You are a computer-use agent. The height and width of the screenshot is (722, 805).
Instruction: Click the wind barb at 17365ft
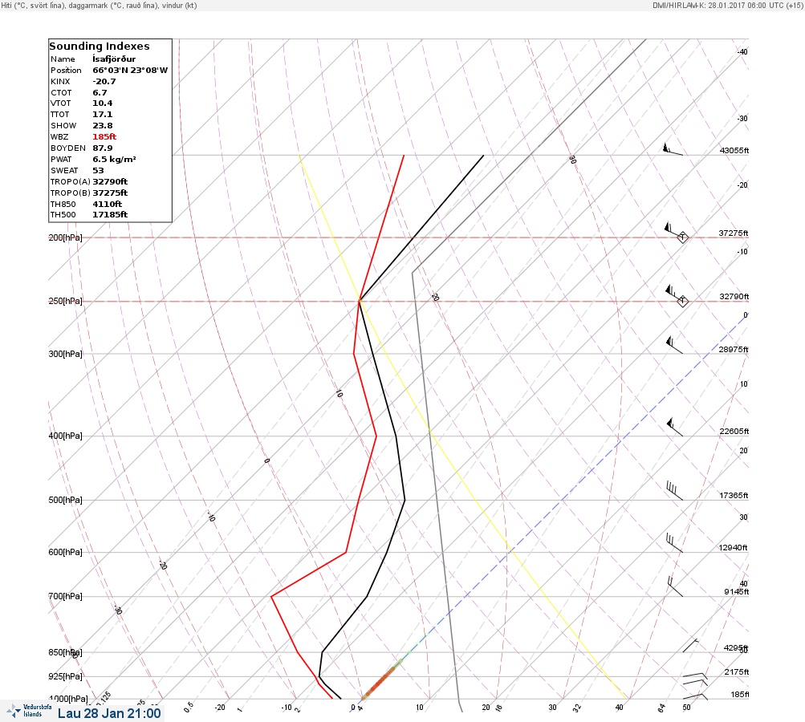[x=675, y=491]
